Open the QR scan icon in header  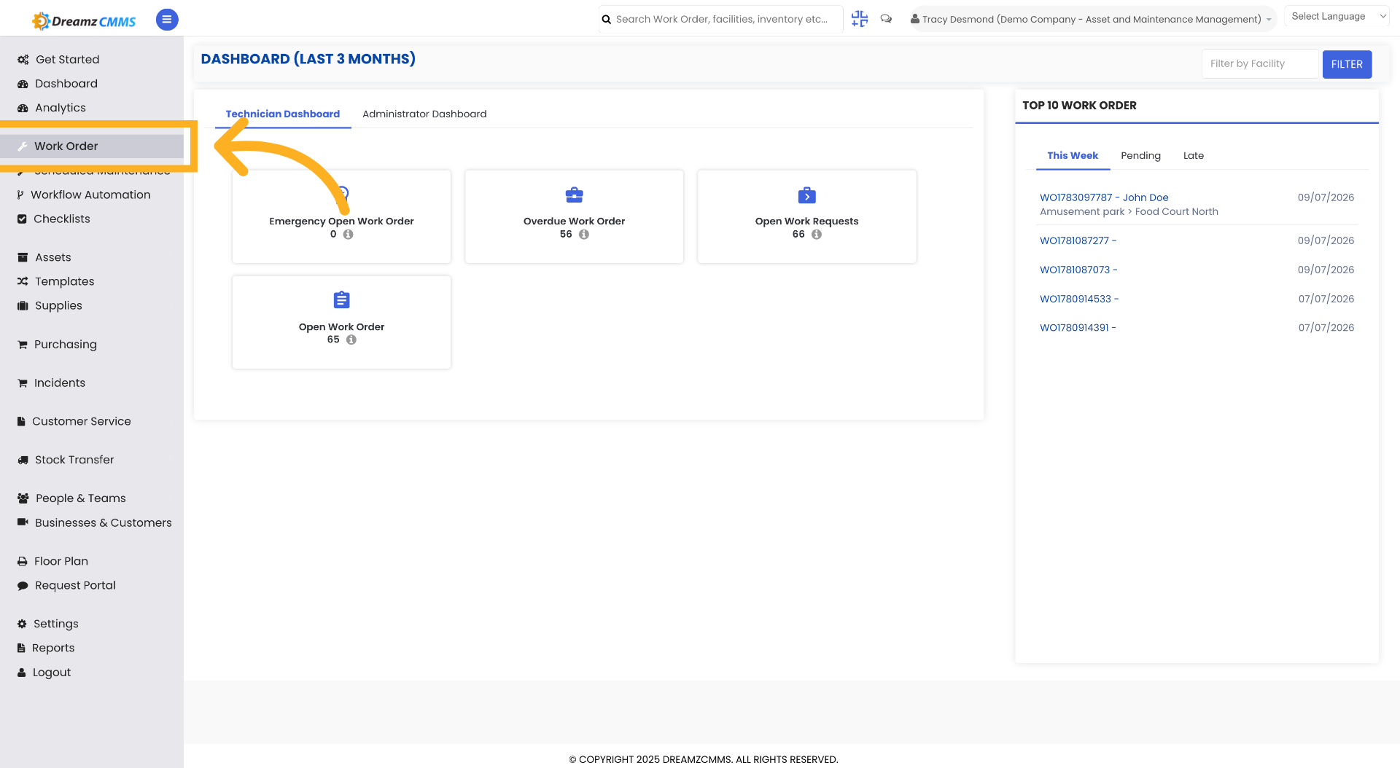pos(860,19)
